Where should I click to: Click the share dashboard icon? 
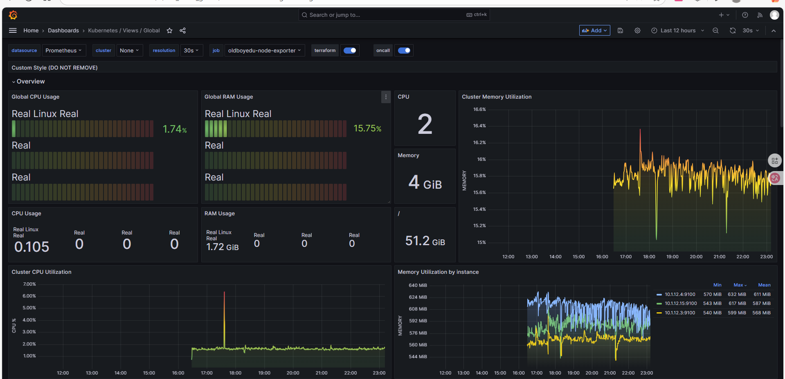[182, 31]
